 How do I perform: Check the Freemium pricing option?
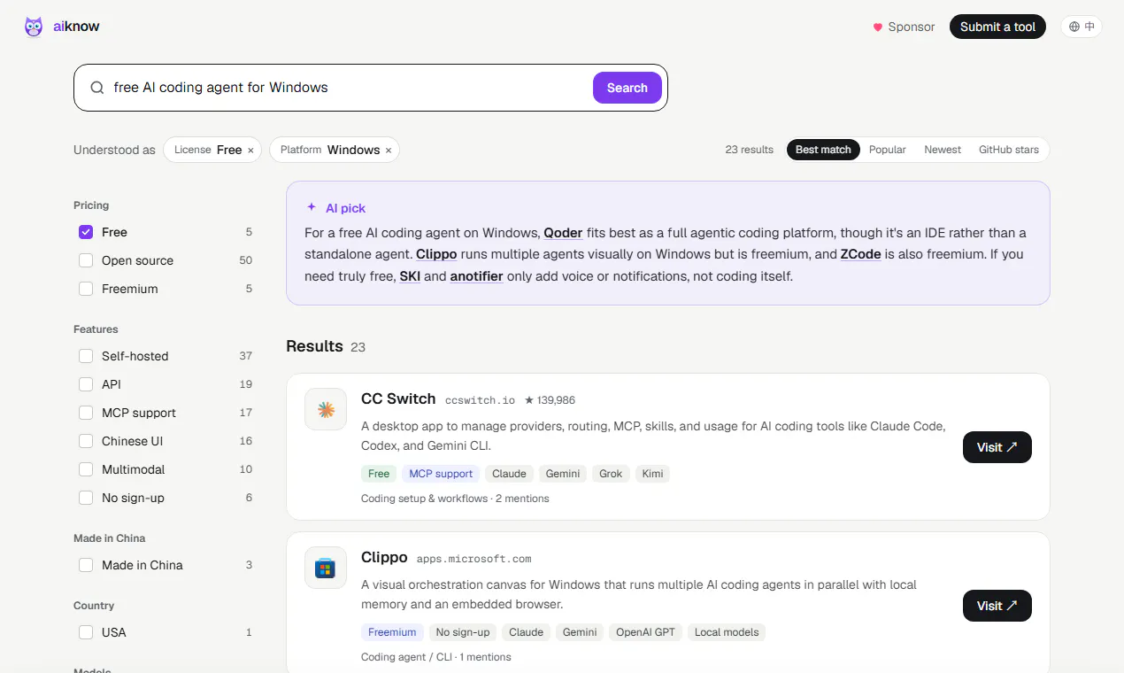point(86,289)
